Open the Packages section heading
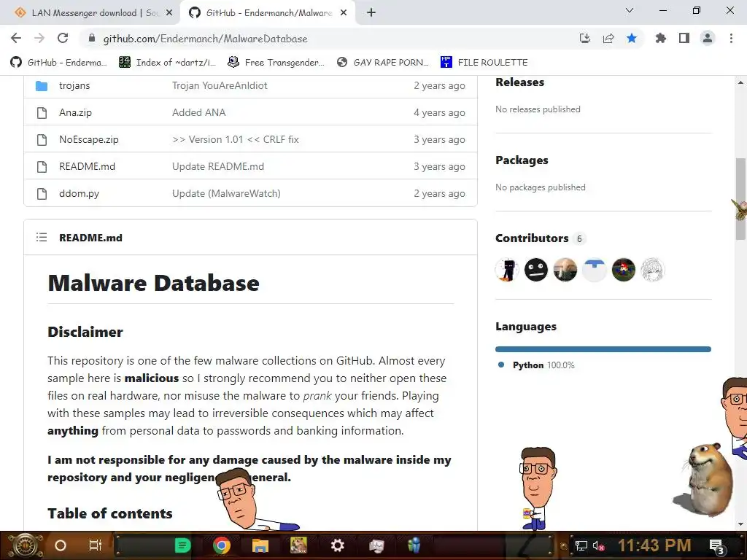This screenshot has width=747, height=560. 522,160
